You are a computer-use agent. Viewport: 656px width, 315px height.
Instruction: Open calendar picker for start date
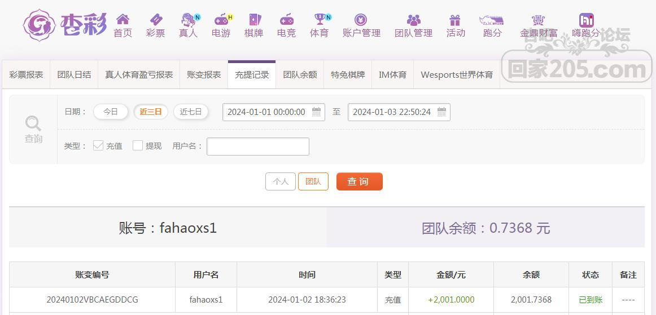click(x=317, y=112)
